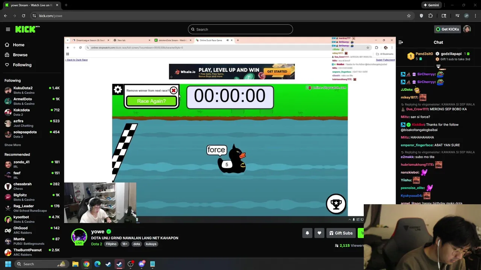This screenshot has height=270, width=481.
Task: Open the user profile avatar menu
Action: click(x=467, y=29)
